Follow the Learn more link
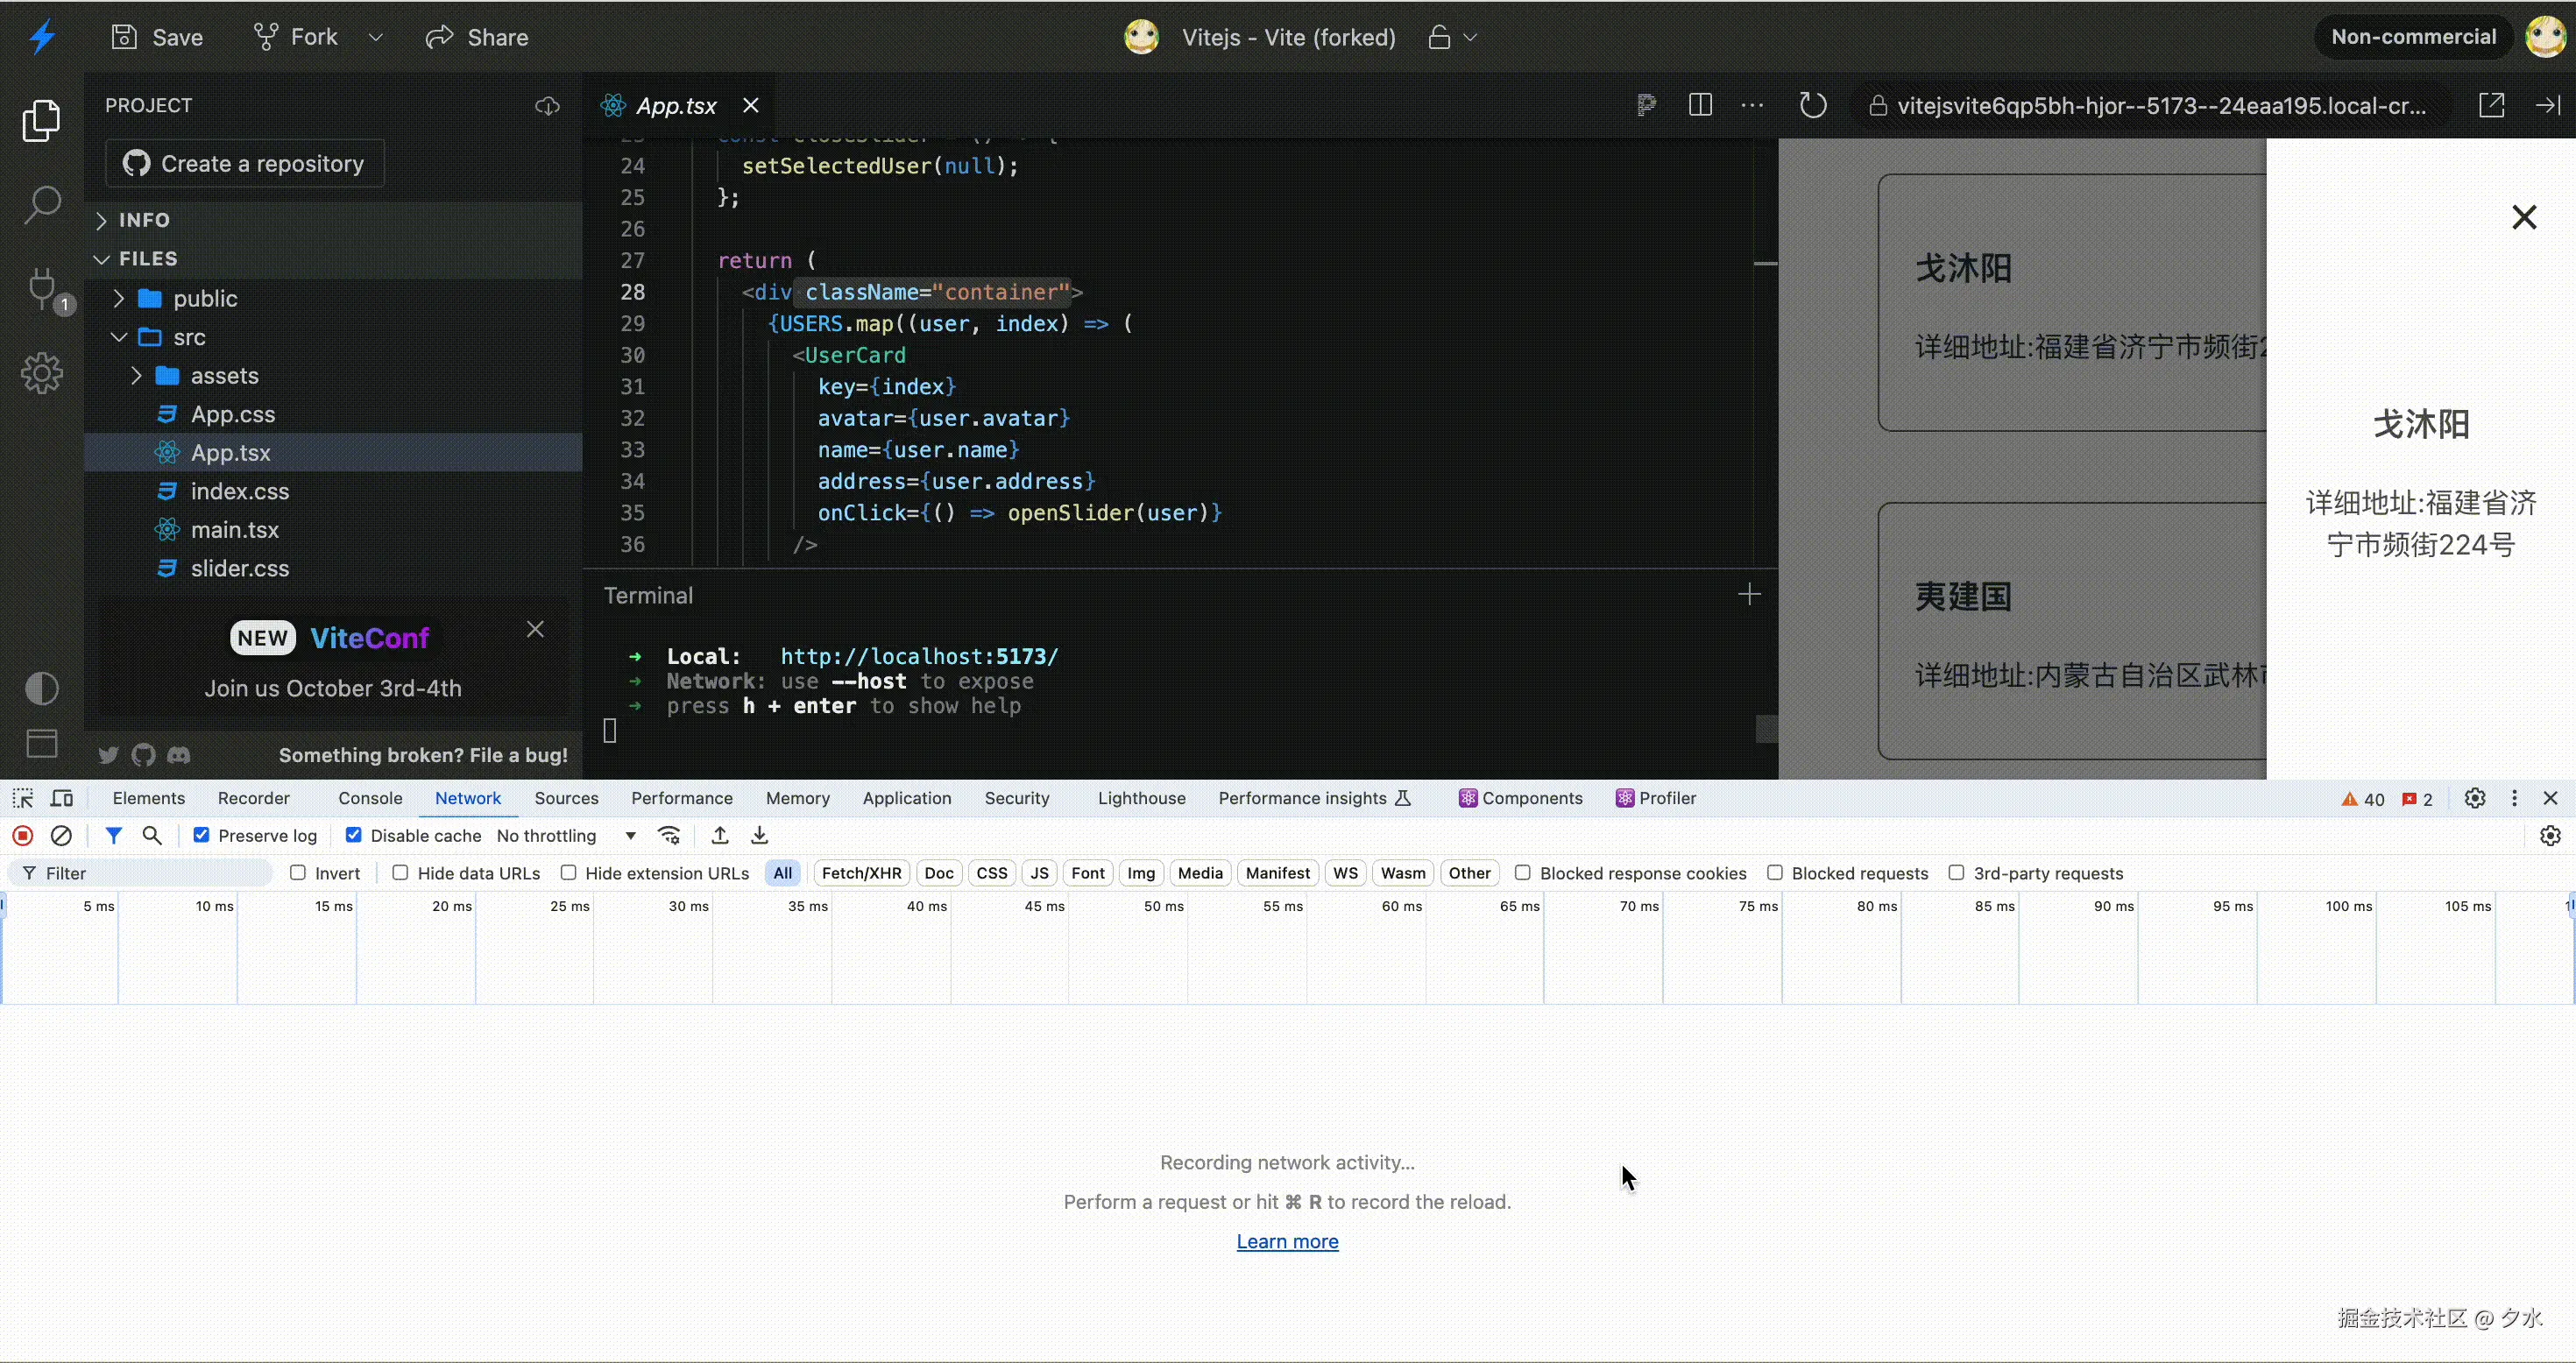Image resolution: width=2576 pixels, height=1363 pixels. [1287, 1241]
